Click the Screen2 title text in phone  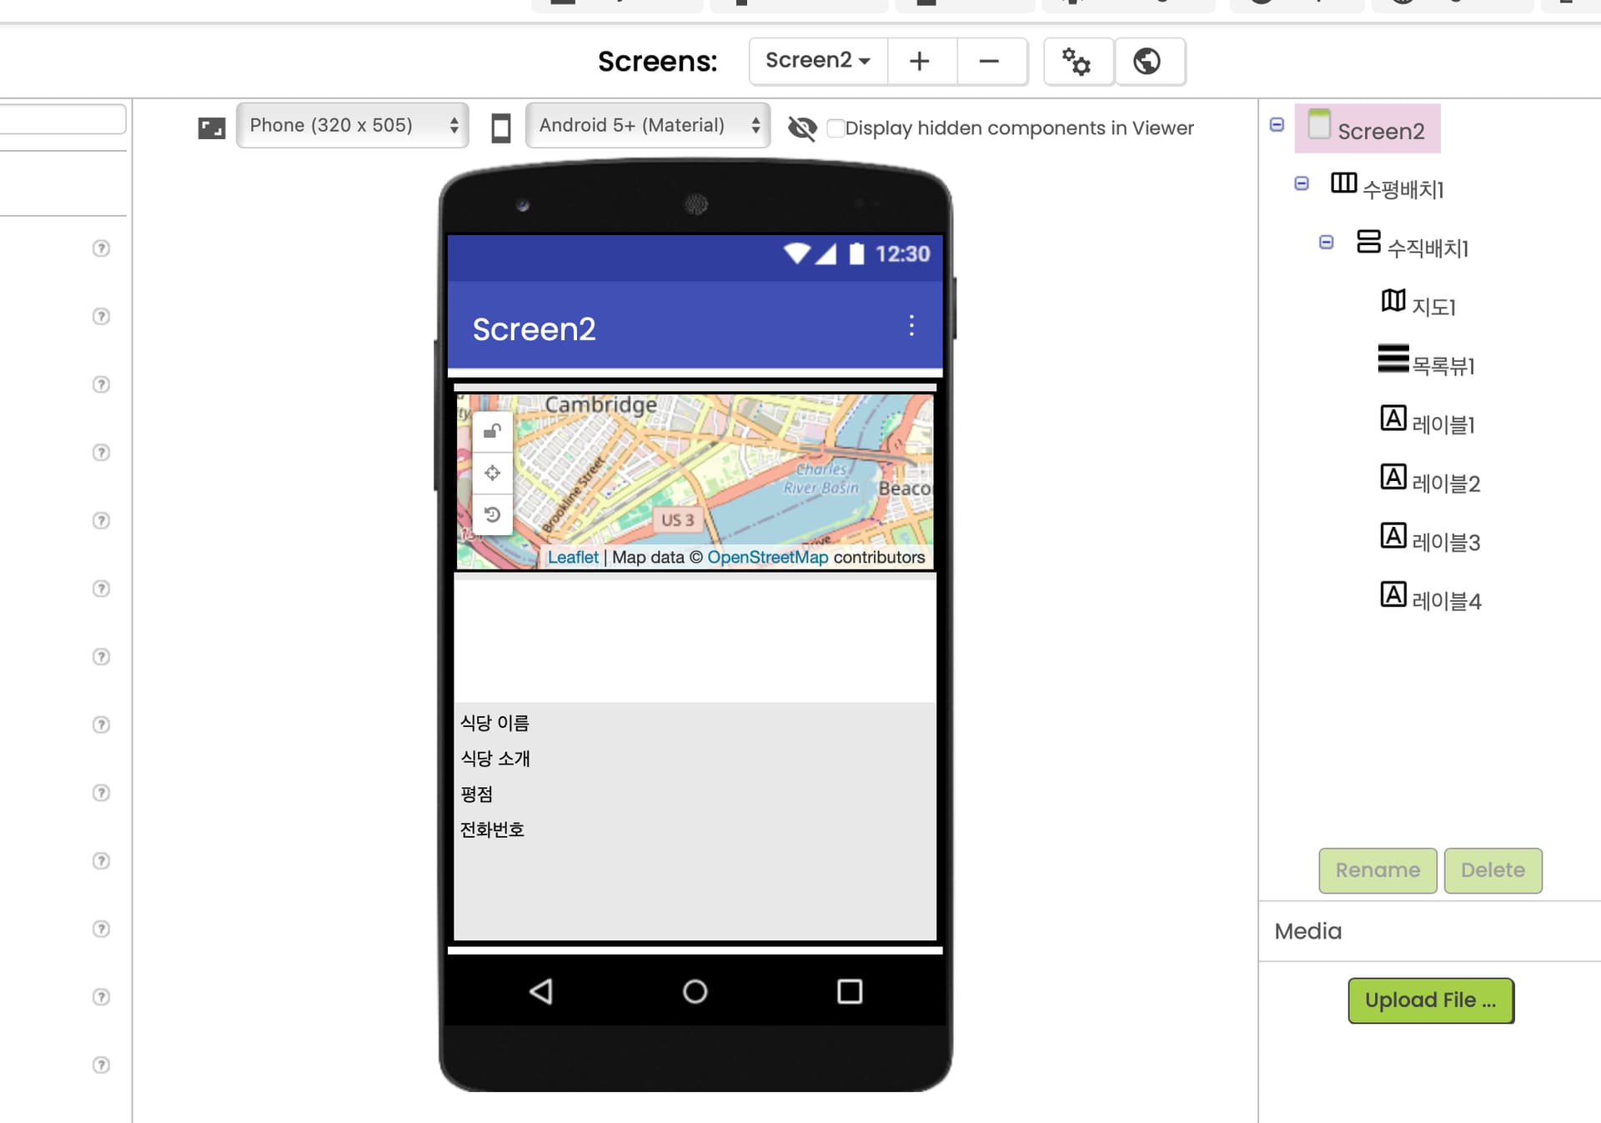coord(534,329)
